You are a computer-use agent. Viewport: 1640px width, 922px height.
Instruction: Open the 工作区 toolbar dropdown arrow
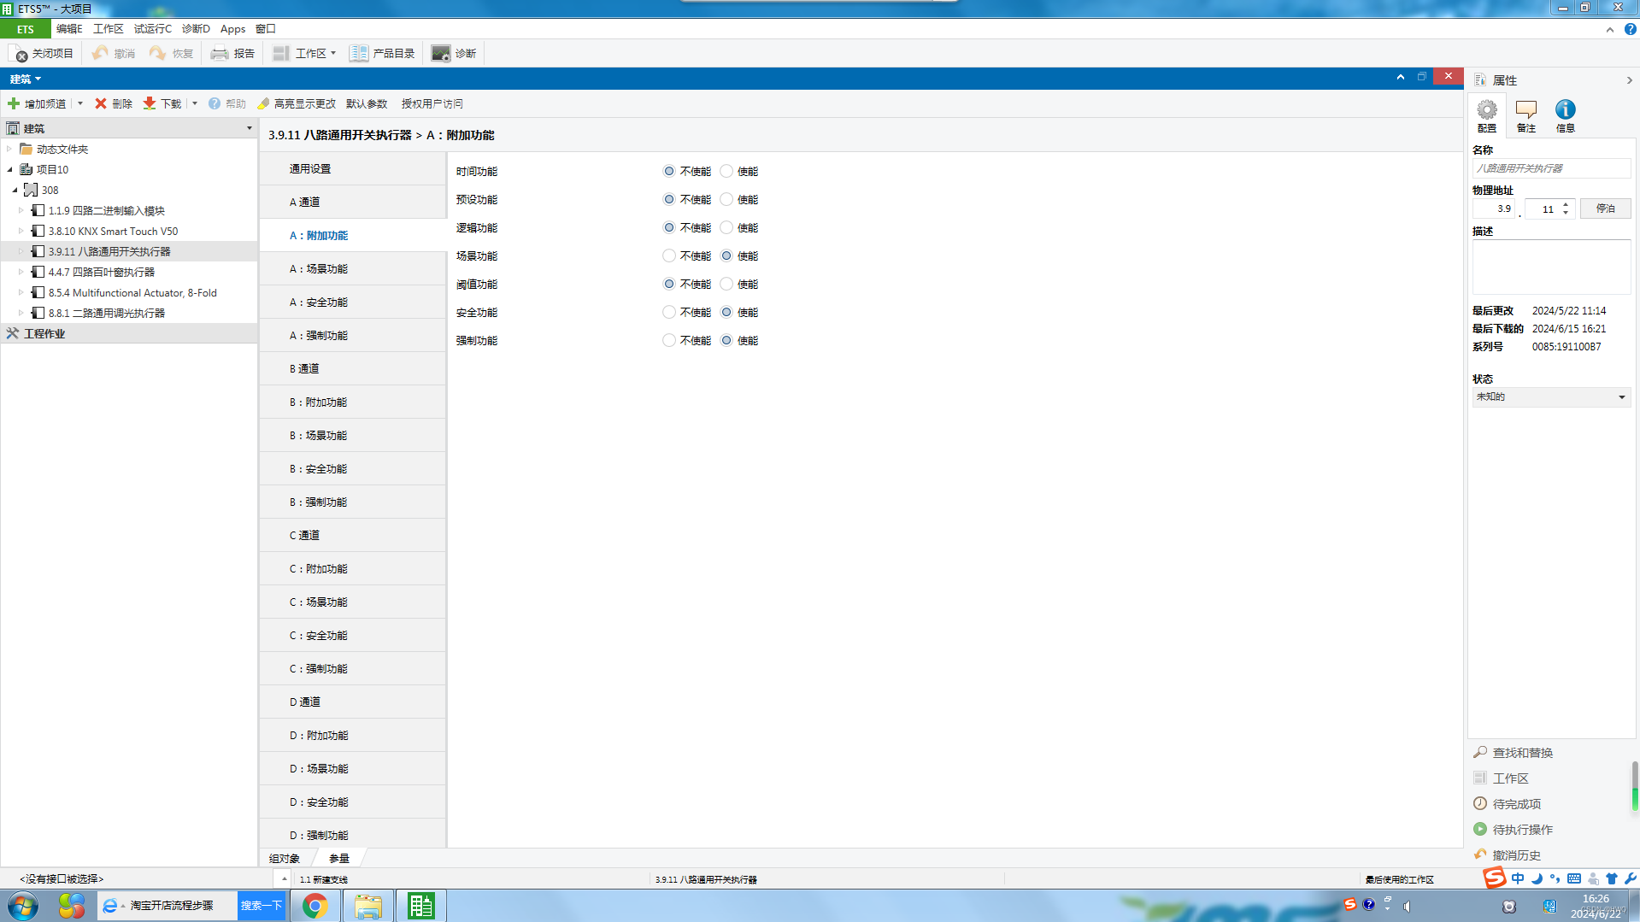point(333,53)
